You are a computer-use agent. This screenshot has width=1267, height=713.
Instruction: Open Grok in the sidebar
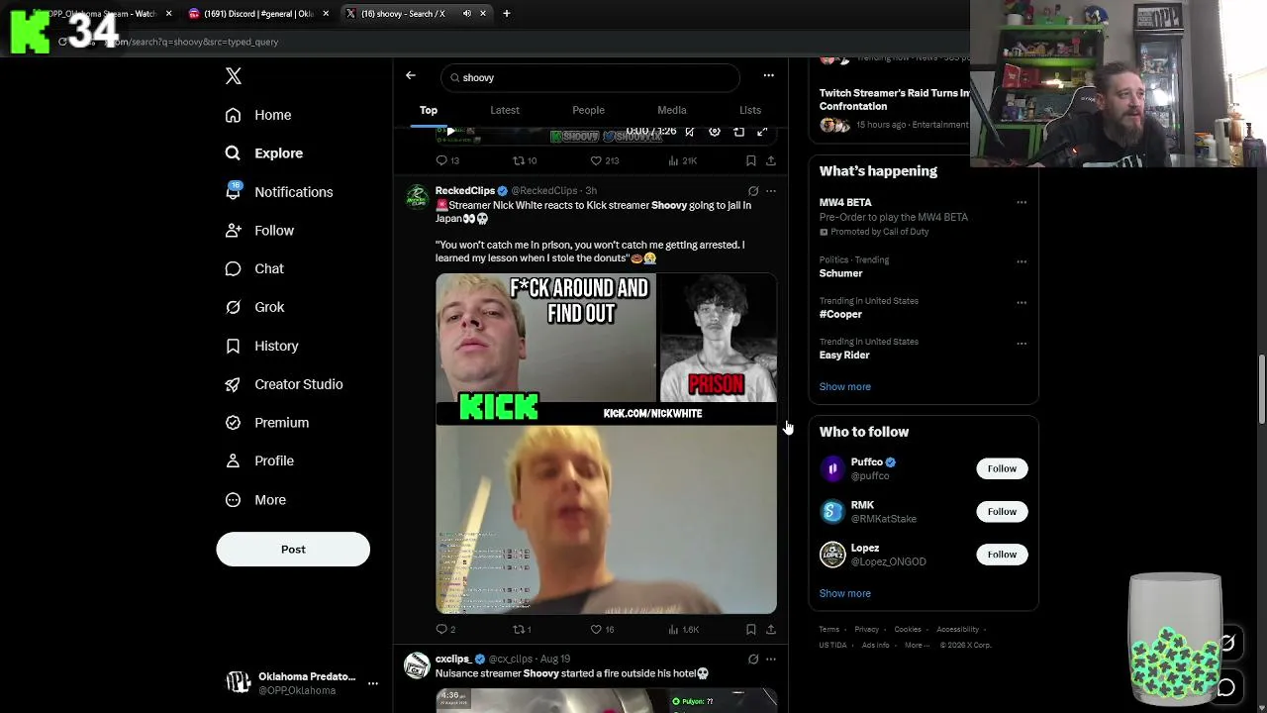254,307
